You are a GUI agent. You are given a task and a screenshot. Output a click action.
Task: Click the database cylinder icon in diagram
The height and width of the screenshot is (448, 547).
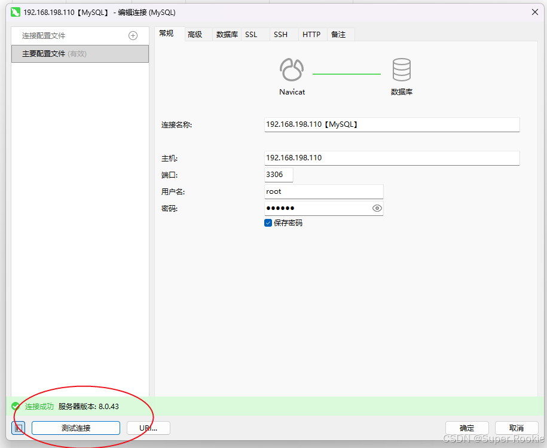pos(402,70)
